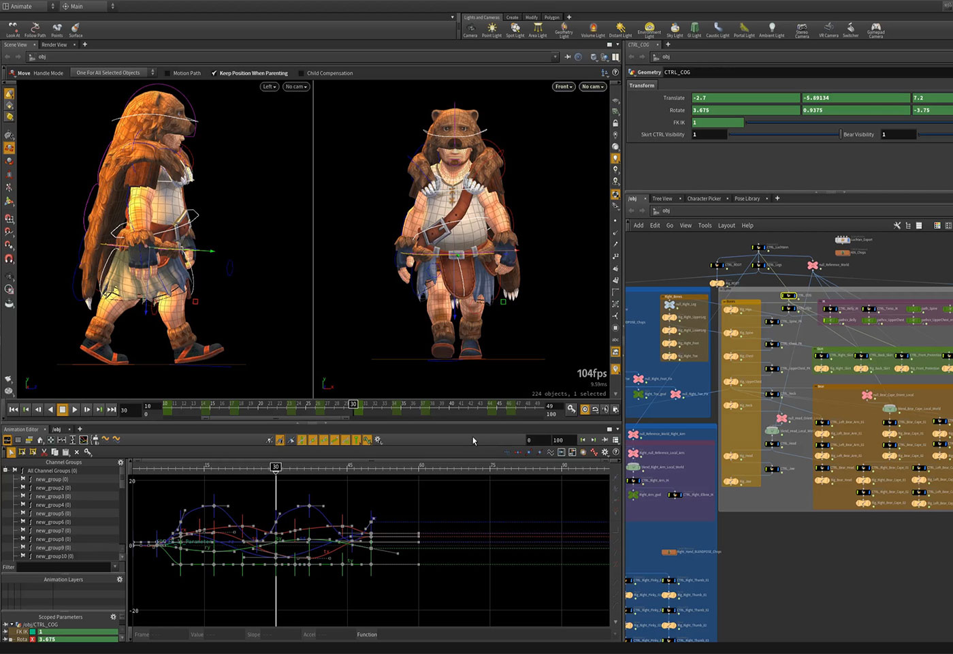Open the Character Picker tab
The height and width of the screenshot is (654, 953).
(704, 198)
